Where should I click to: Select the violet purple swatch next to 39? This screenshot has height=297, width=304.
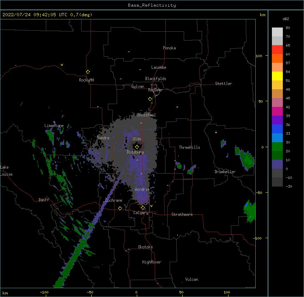pos(277,120)
